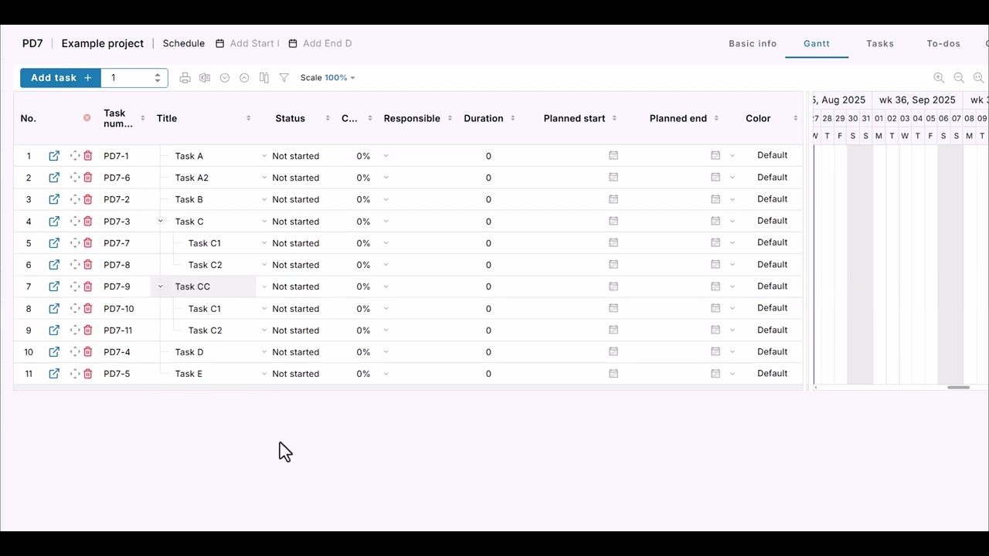
Task: Zoom out the Gantt chart
Action: (x=959, y=78)
